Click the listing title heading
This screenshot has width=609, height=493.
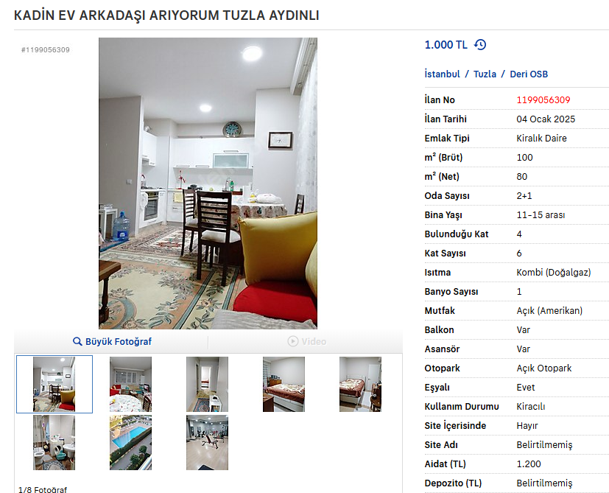166,15
